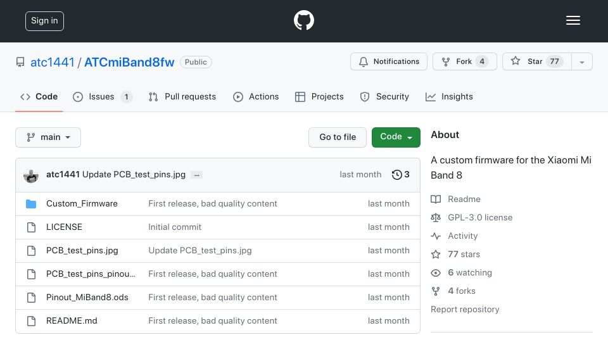This screenshot has height=342, width=608.
Task: Click the Notifications button
Action: (x=388, y=61)
